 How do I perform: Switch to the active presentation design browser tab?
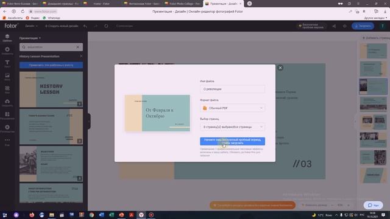223,4
